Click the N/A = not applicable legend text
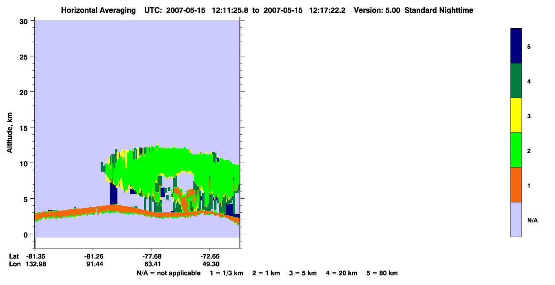Screen dimensions: 555x285 [168, 273]
